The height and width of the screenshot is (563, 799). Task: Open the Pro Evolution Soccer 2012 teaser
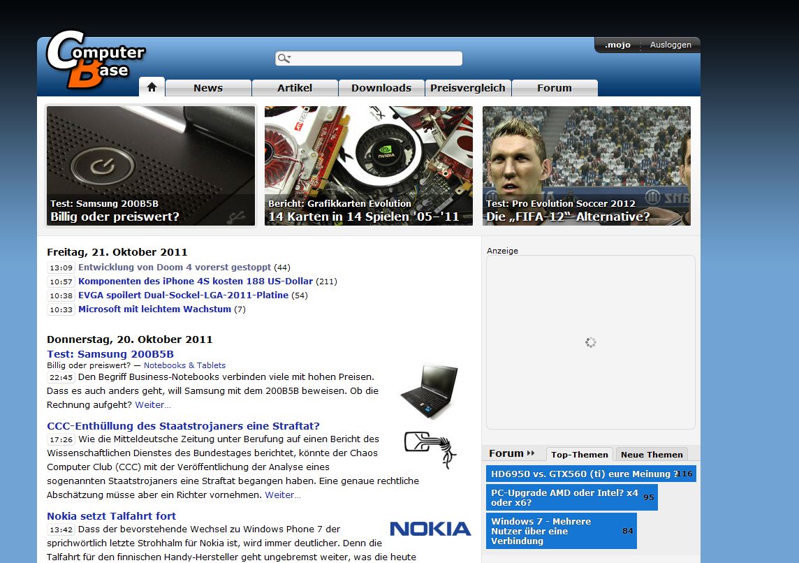click(x=587, y=166)
